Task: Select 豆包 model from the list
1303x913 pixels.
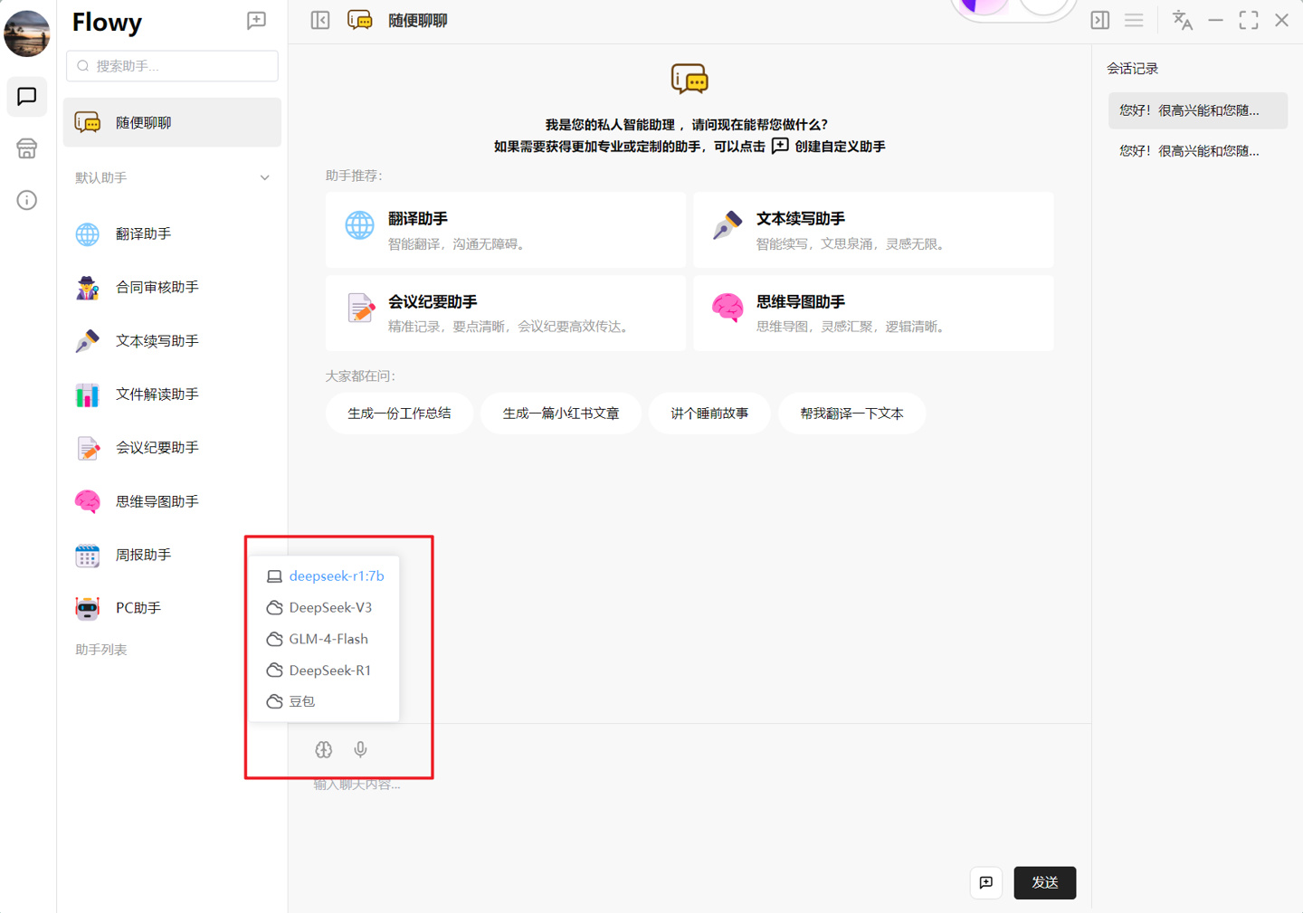Action: coord(301,701)
